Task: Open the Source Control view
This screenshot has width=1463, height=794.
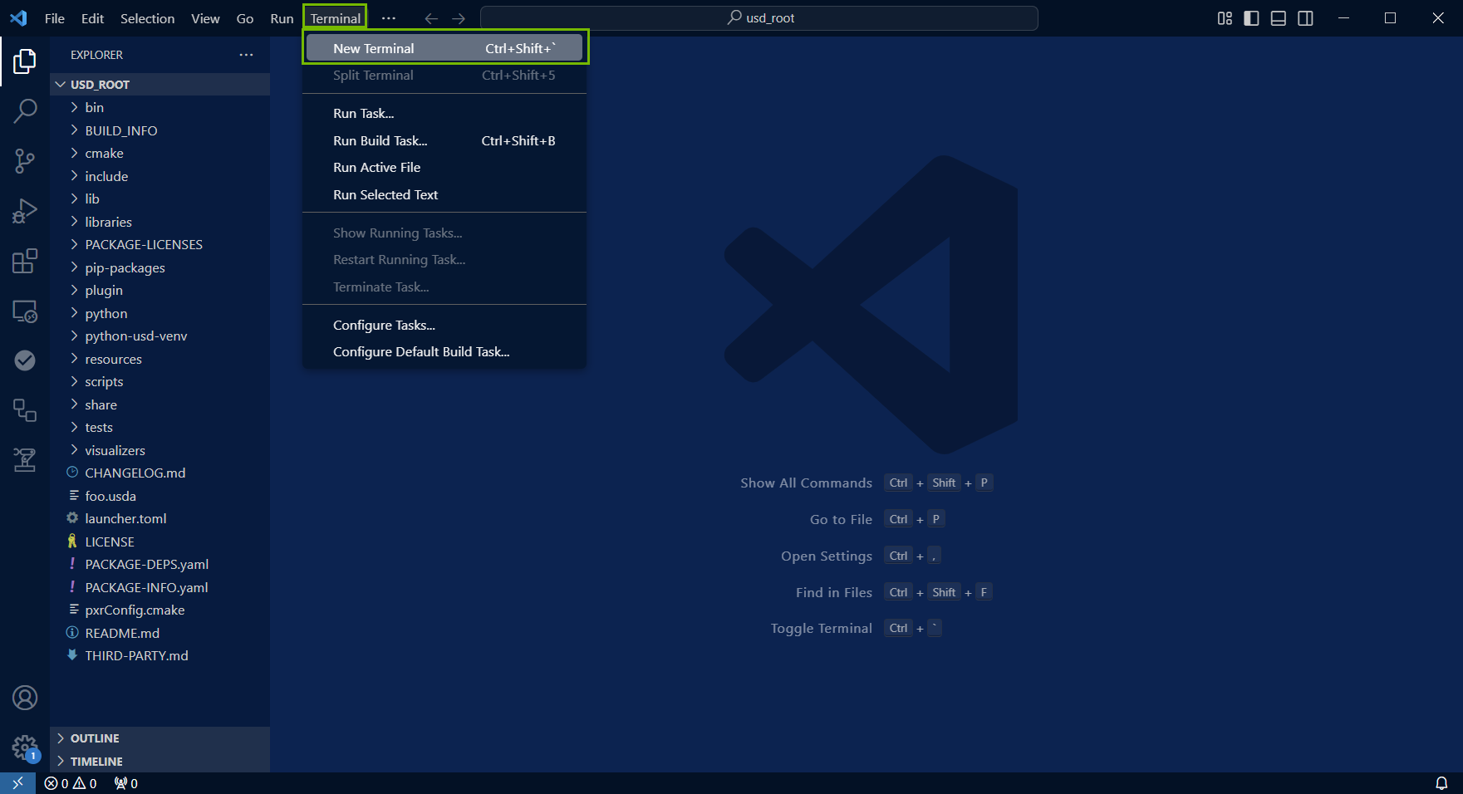Action: (25, 161)
